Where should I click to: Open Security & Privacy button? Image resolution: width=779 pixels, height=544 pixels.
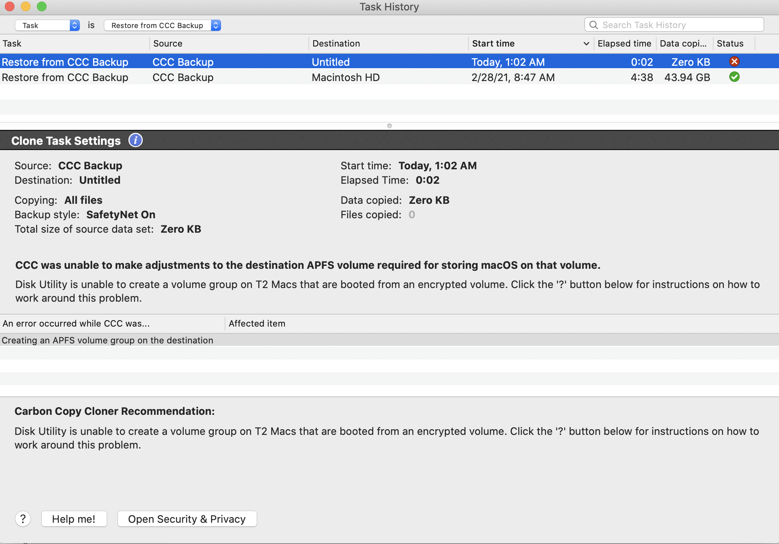(x=187, y=519)
